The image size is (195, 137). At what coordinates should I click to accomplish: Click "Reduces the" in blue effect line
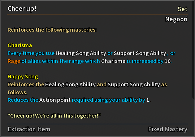tap(23, 100)
